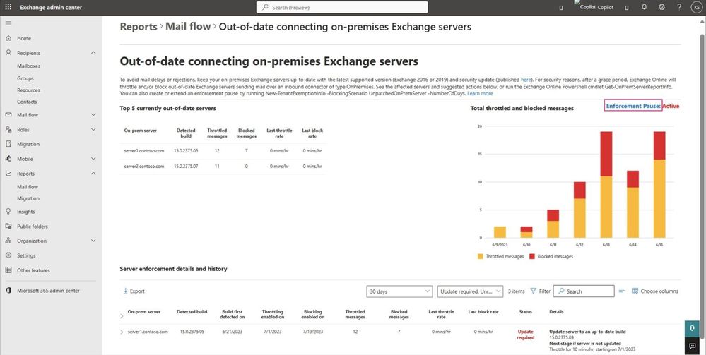The image size is (706, 355).
Task: Click the Other features grid icon
Action: click(x=8, y=270)
